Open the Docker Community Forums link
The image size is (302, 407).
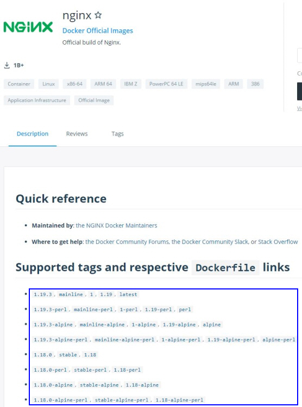click(127, 242)
